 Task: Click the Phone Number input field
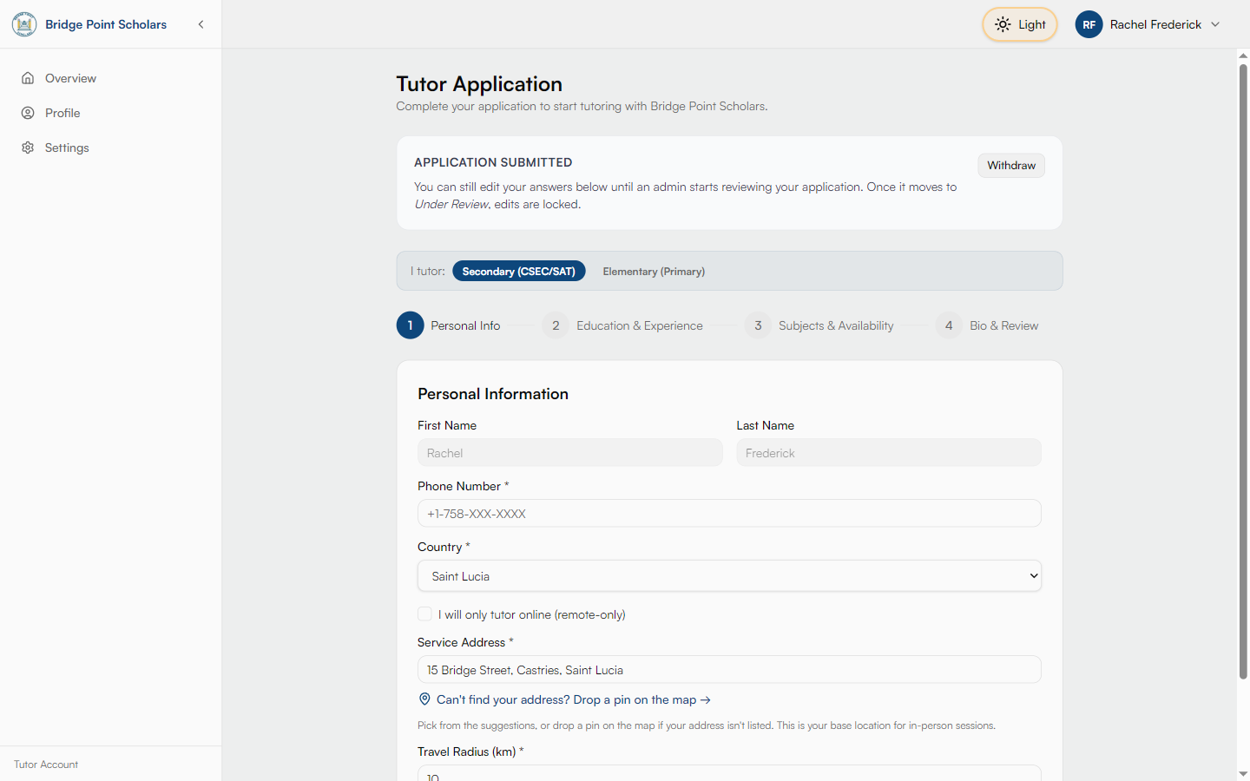(729, 513)
